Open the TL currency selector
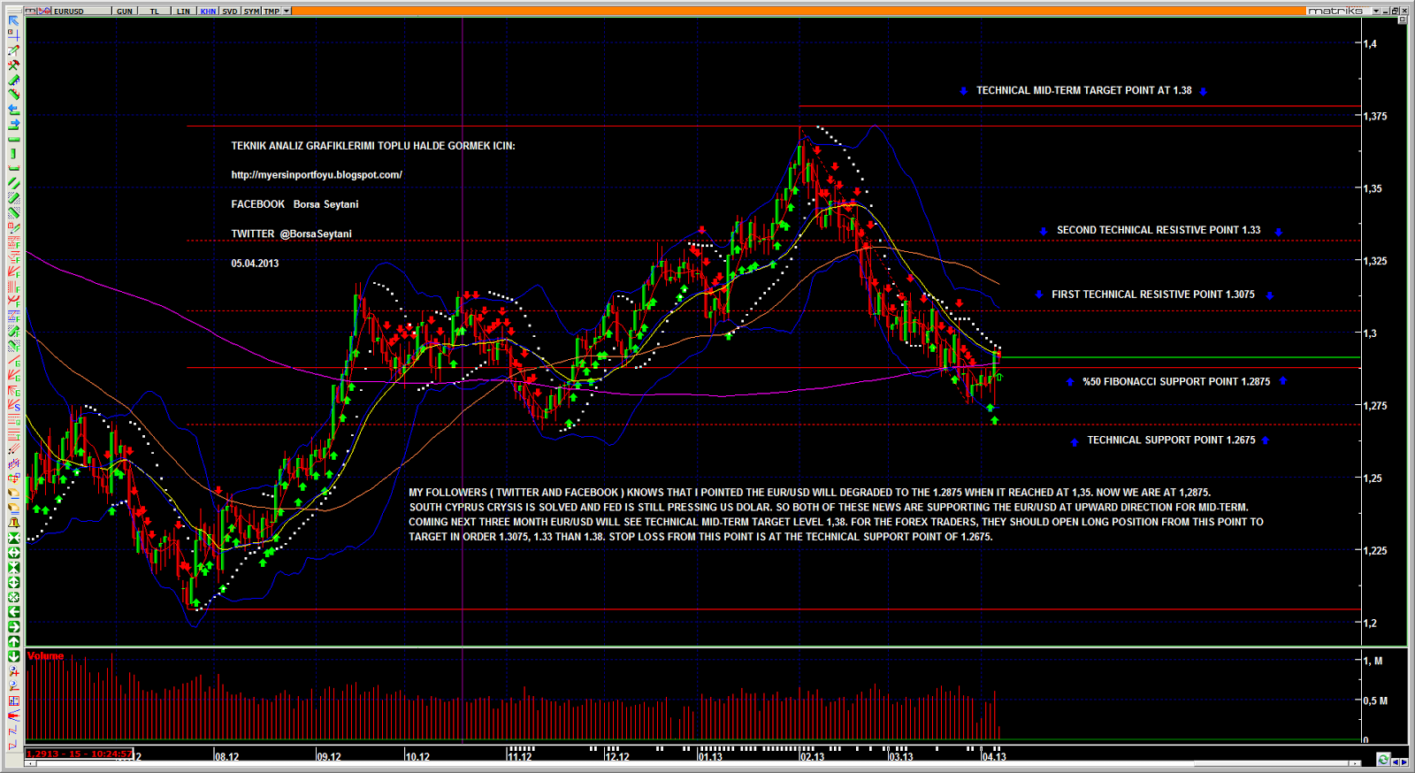 coord(155,11)
